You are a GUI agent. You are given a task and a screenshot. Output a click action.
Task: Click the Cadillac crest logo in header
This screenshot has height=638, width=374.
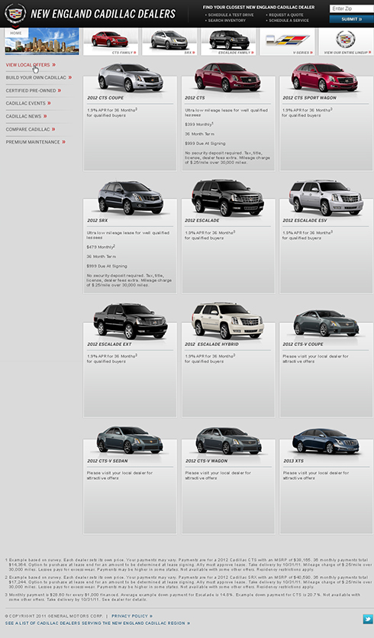tap(15, 14)
